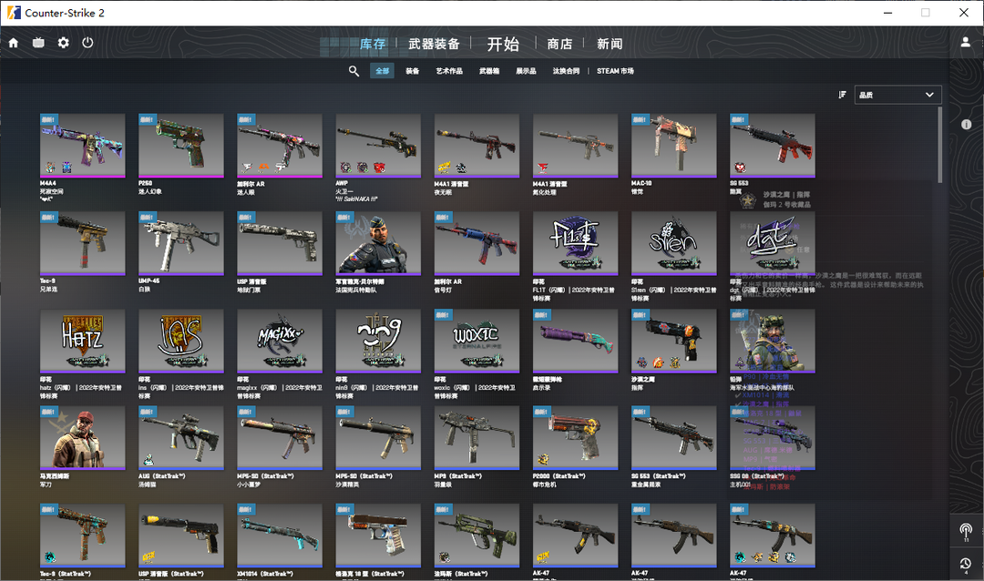The width and height of the screenshot is (984, 581).
Task: Select the 加利尔 AR 迷人眼 item
Action: [280, 146]
